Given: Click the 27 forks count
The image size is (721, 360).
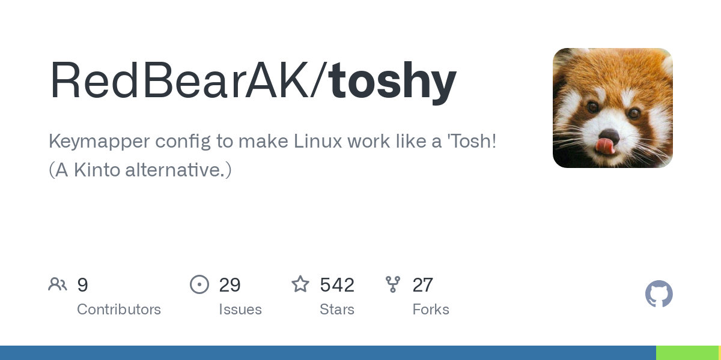Looking at the screenshot, I should pyautogui.click(x=422, y=285).
